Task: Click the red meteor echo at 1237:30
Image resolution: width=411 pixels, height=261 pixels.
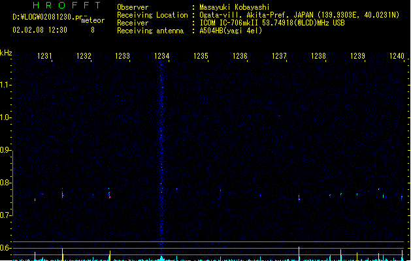Action: tap(299, 198)
